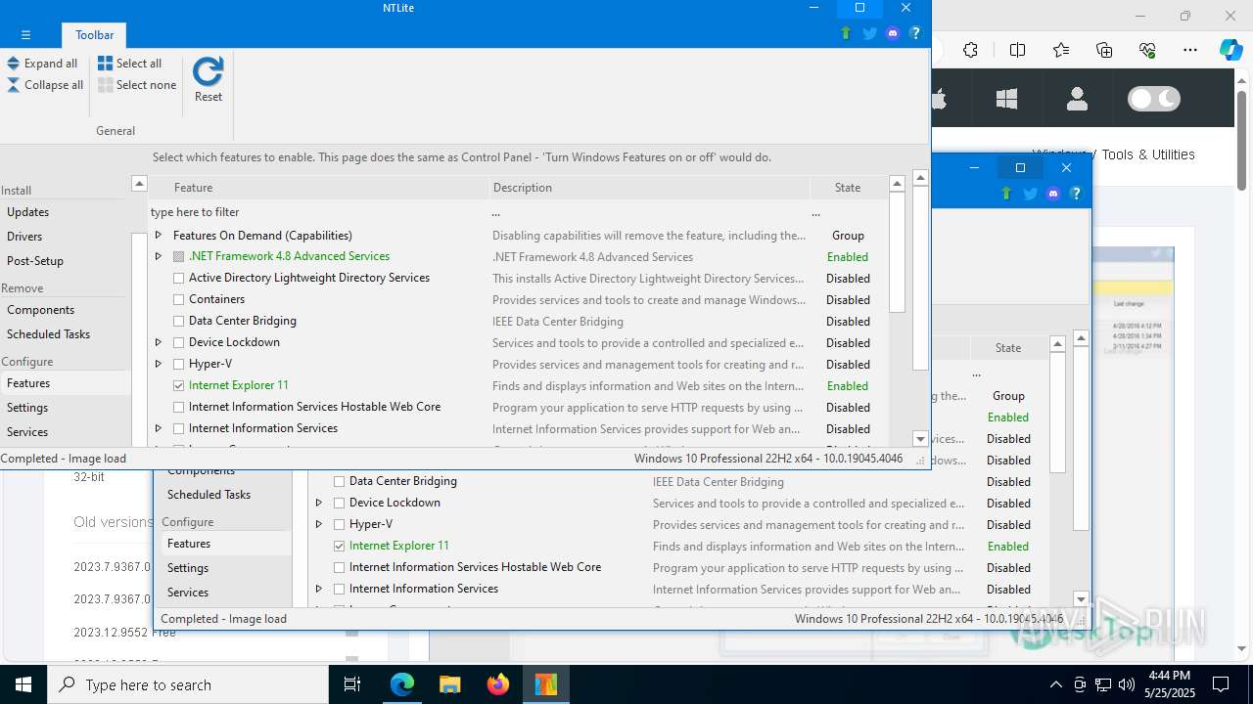Click the user account icon on the website
Viewport: 1253px width, 704px height.
pyautogui.click(x=1078, y=99)
